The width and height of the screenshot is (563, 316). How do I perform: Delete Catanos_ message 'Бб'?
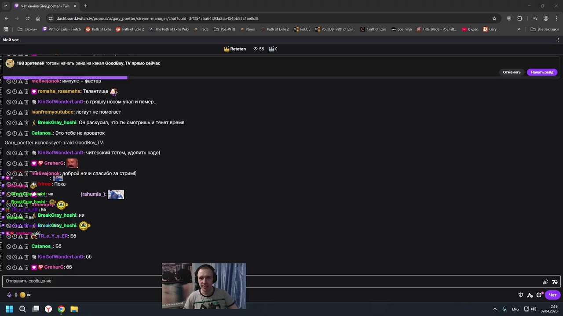[26, 247]
